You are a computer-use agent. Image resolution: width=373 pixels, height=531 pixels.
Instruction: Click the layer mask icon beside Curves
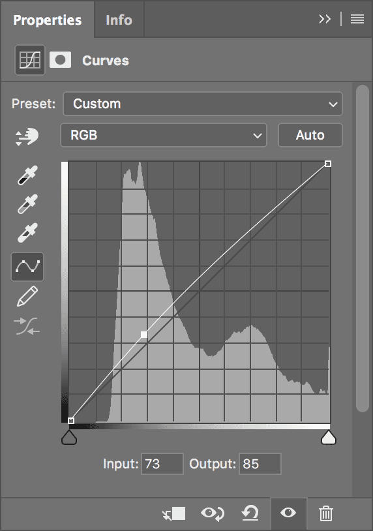click(x=60, y=60)
